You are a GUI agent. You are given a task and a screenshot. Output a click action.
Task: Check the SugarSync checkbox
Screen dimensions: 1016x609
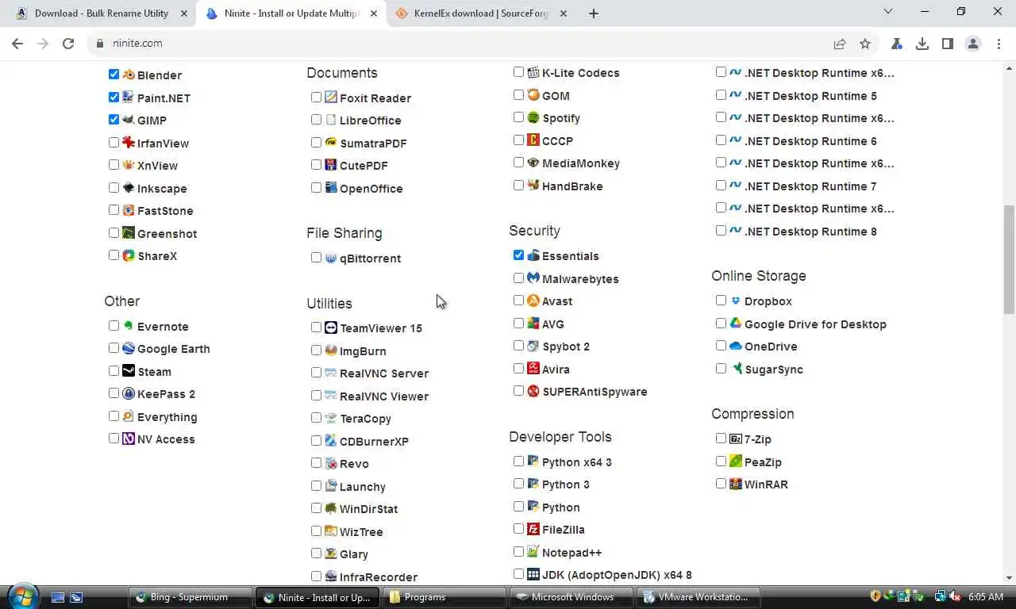pyautogui.click(x=721, y=369)
